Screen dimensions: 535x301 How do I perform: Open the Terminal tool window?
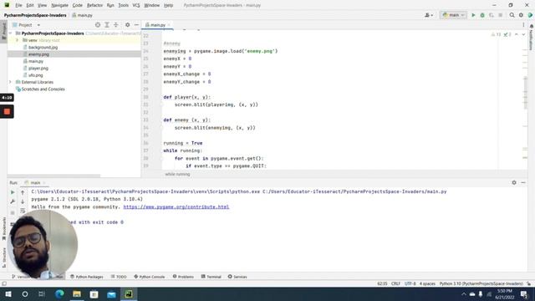coord(211,277)
